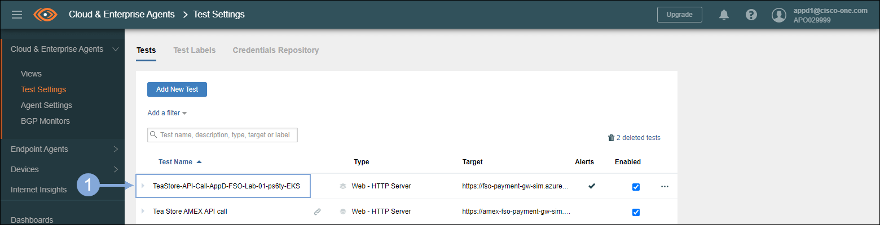Click the alert checkmark on TeaStore-API-Call row

(591, 186)
